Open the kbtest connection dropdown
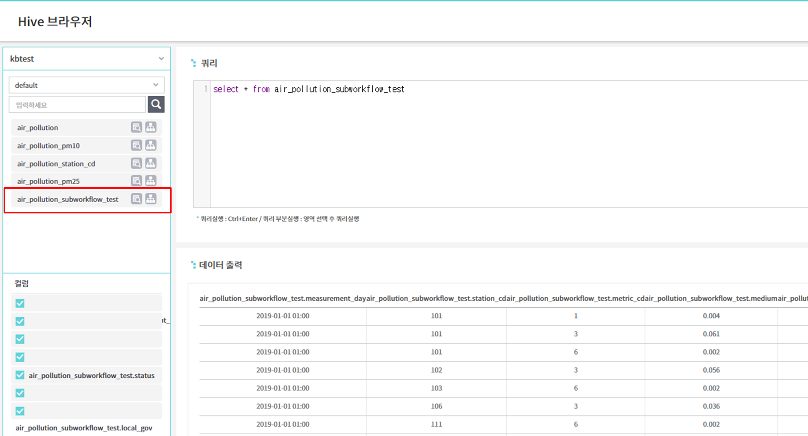The height and width of the screenshot is (436, 808). tap(87, 59)
